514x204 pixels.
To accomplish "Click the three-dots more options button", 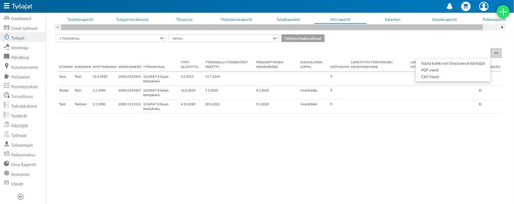I will pos(496,52).
